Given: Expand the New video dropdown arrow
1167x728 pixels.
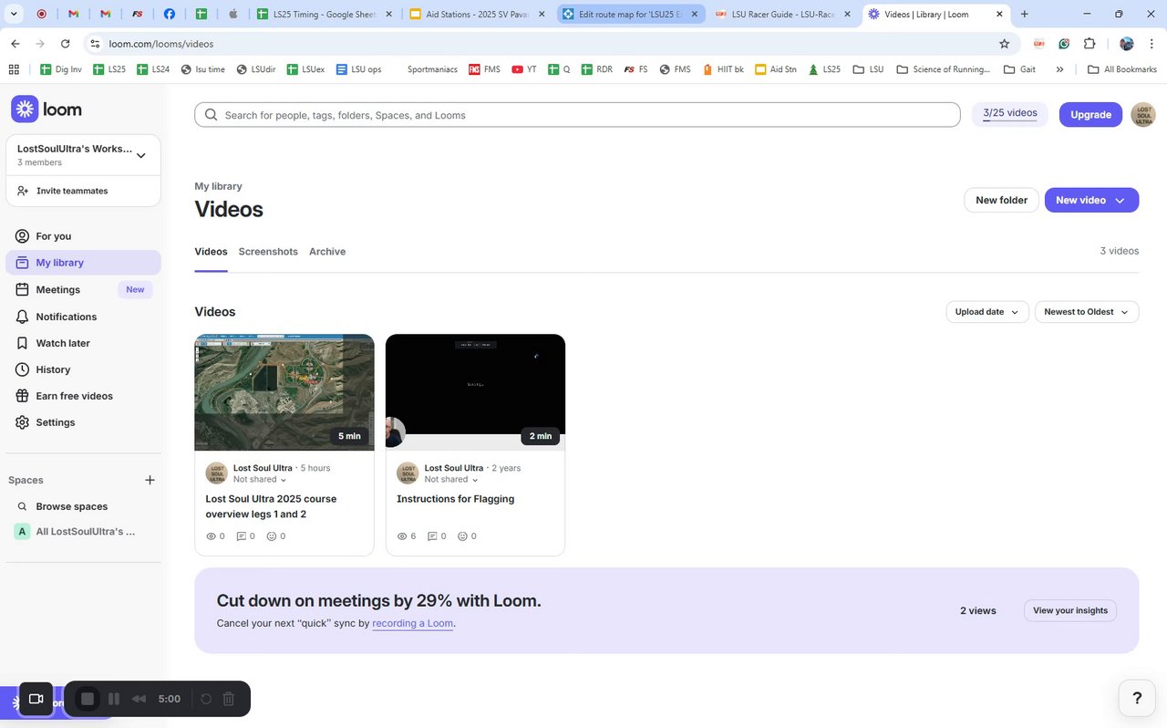Looking at the screenshot, I should point(1121,200).
